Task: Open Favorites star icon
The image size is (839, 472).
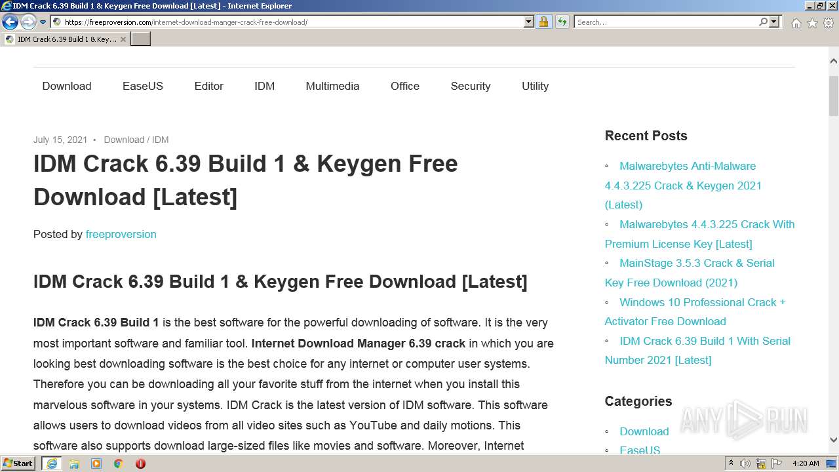Action: [812, 23]
